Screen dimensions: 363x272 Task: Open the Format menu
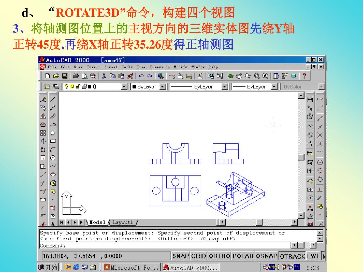(x=111, y=67)
